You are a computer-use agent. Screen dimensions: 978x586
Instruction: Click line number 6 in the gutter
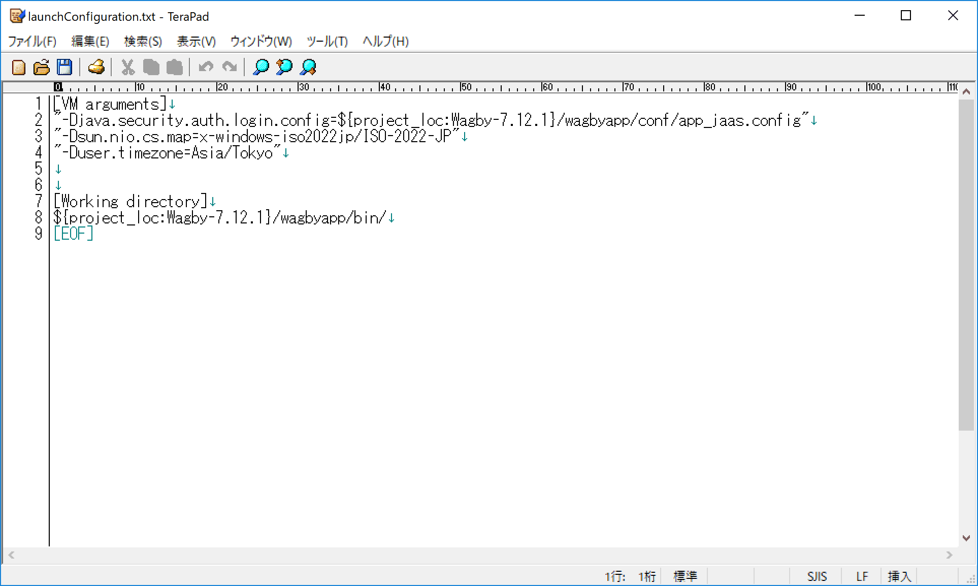[x=39, y=185]
